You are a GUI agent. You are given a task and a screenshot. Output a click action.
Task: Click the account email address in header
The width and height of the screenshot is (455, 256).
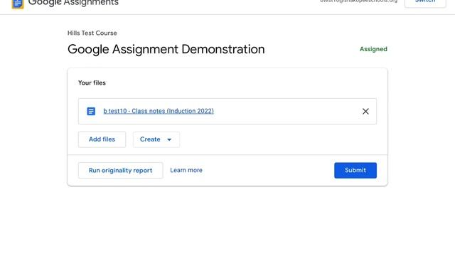pos(358,1)
